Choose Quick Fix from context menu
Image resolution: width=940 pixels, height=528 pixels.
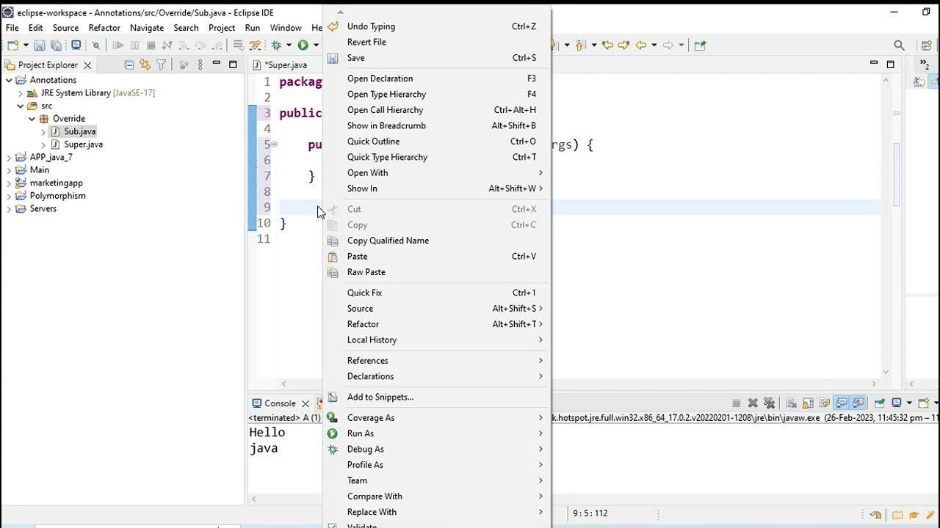[437, 293]
